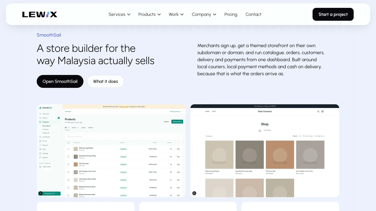Screen dimensions: 376x211
Task: Open the Tall Clay Vase terracotta product image
Action: click(280, 155)
